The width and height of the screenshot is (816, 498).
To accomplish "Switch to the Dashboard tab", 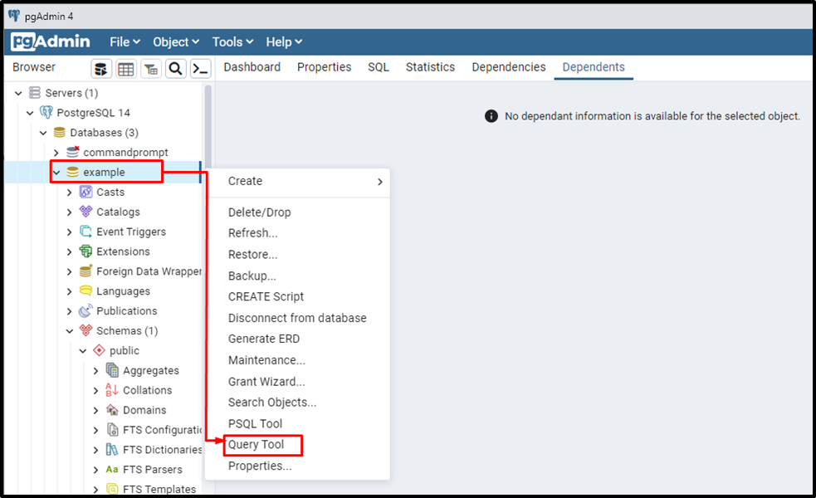I will pos(252,67).
